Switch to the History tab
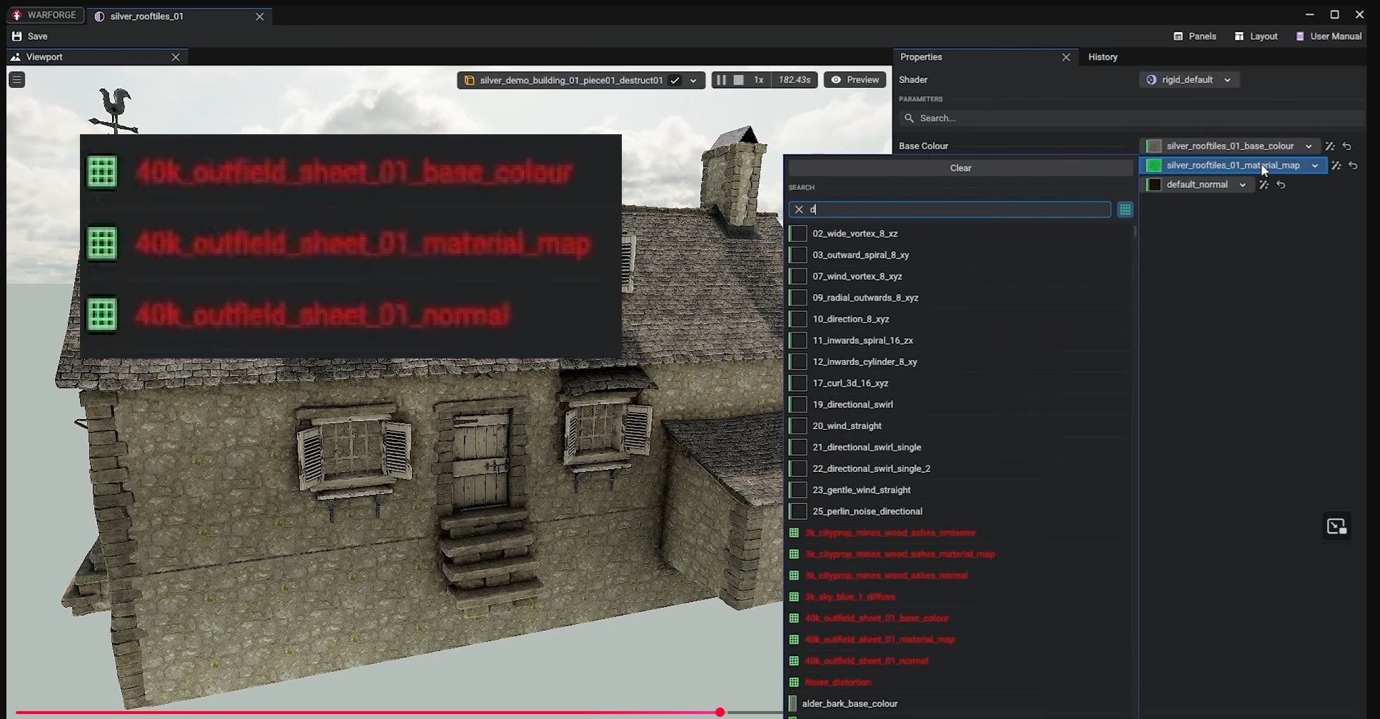This screenshot has height=719, width=1380. (1103, 57)
